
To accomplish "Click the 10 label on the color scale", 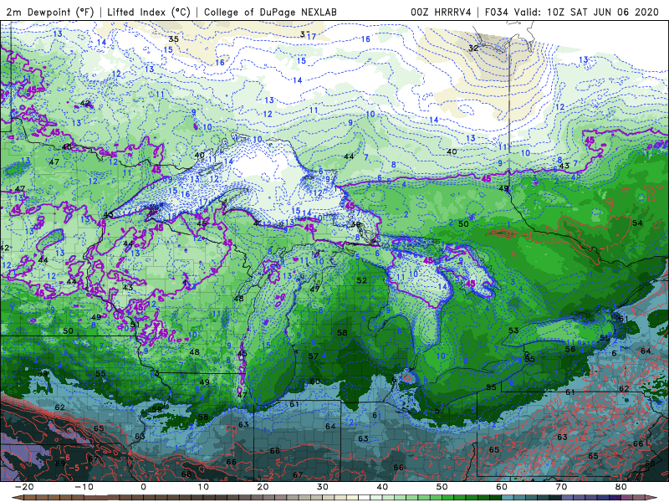I will click(203, 487).
